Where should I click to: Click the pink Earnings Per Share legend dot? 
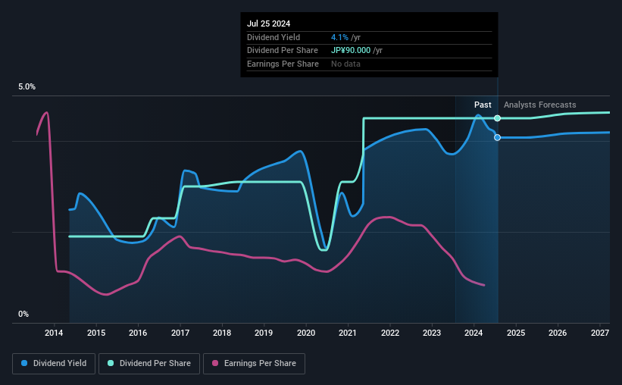(x=215, y=363)
